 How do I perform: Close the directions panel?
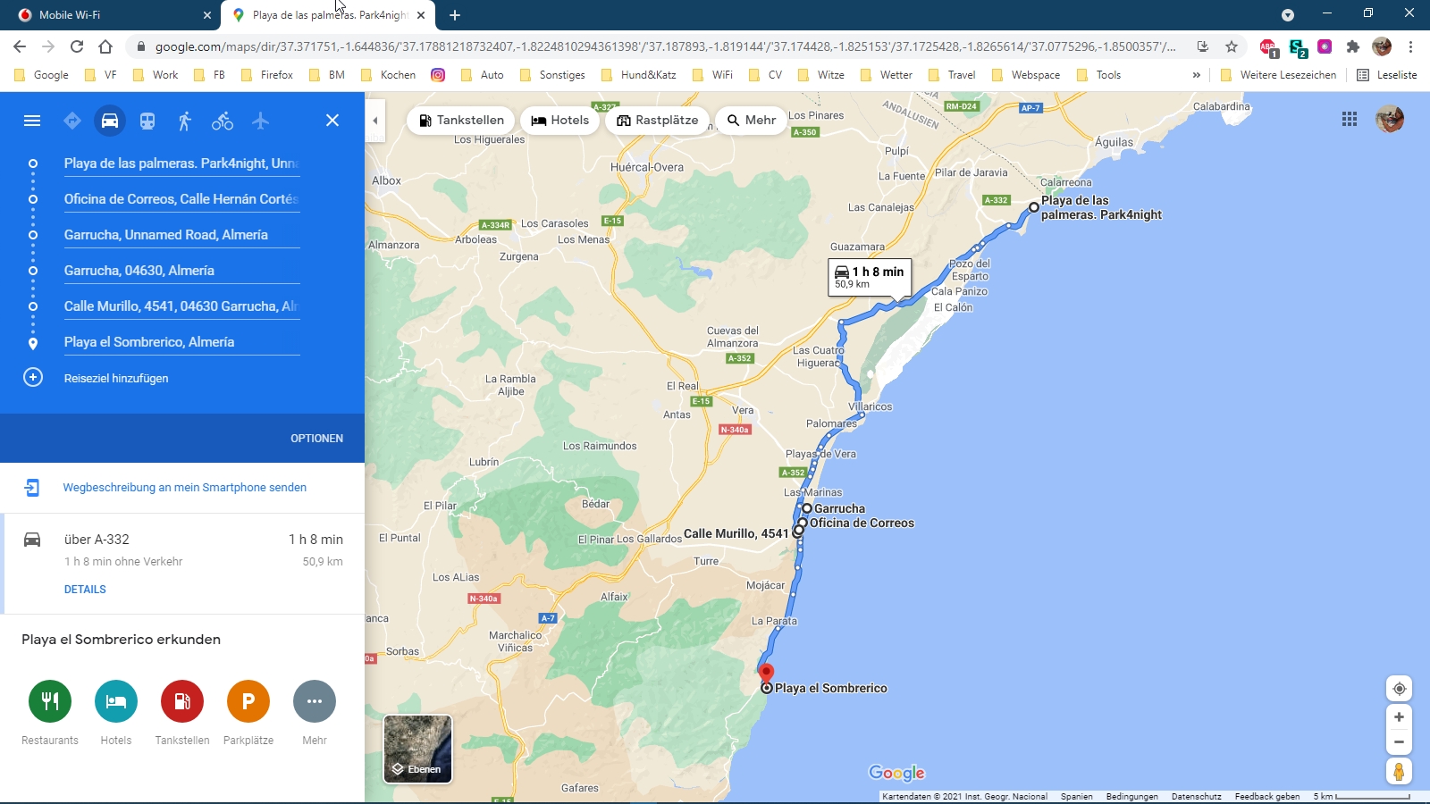[x=332, y=121]
